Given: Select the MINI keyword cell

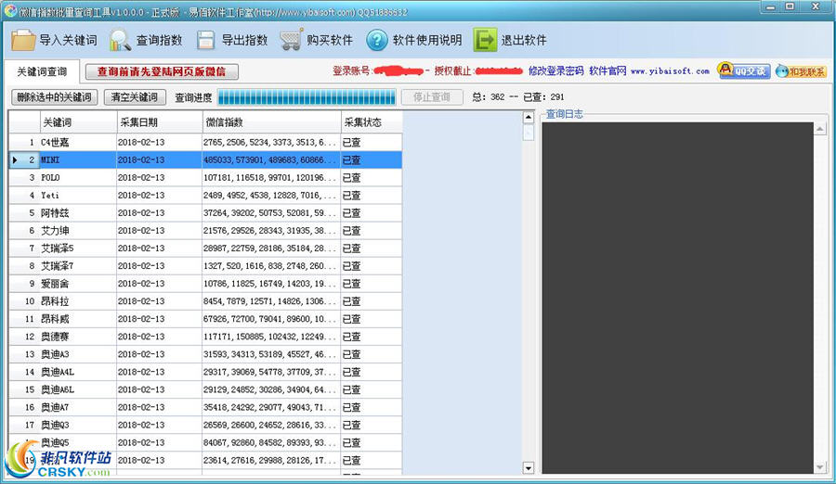Looking at the screenshot, I should [78, 159].
